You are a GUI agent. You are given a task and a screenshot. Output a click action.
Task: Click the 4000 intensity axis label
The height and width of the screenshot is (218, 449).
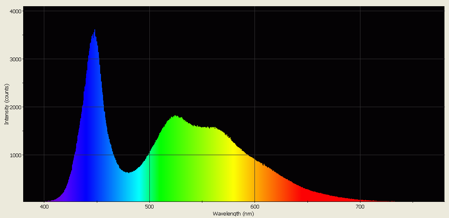[15, 11]
